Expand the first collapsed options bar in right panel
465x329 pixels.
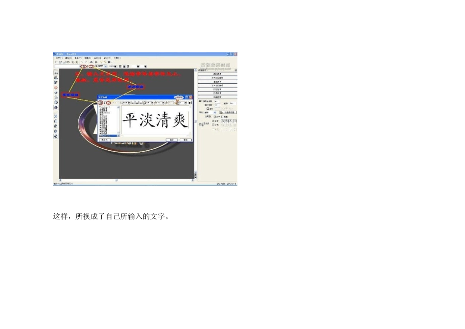pyautogui.click(x=218, y=74)
